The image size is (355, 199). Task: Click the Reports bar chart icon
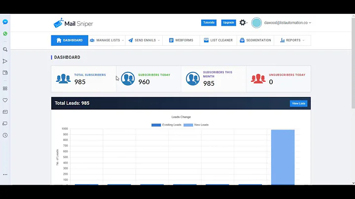pyautogui.click(x=283, y=40)
